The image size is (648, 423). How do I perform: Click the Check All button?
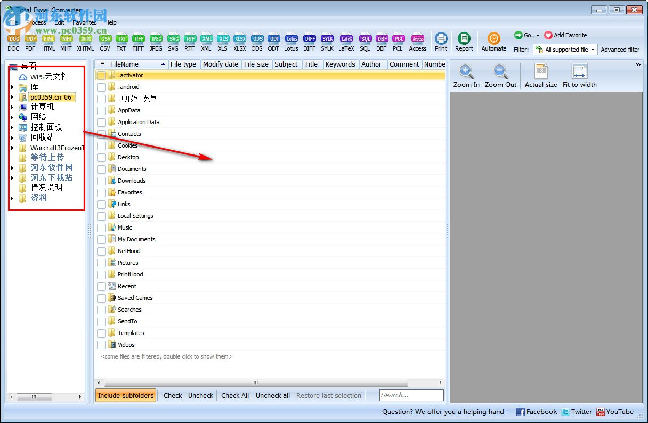tap(235, 395)
